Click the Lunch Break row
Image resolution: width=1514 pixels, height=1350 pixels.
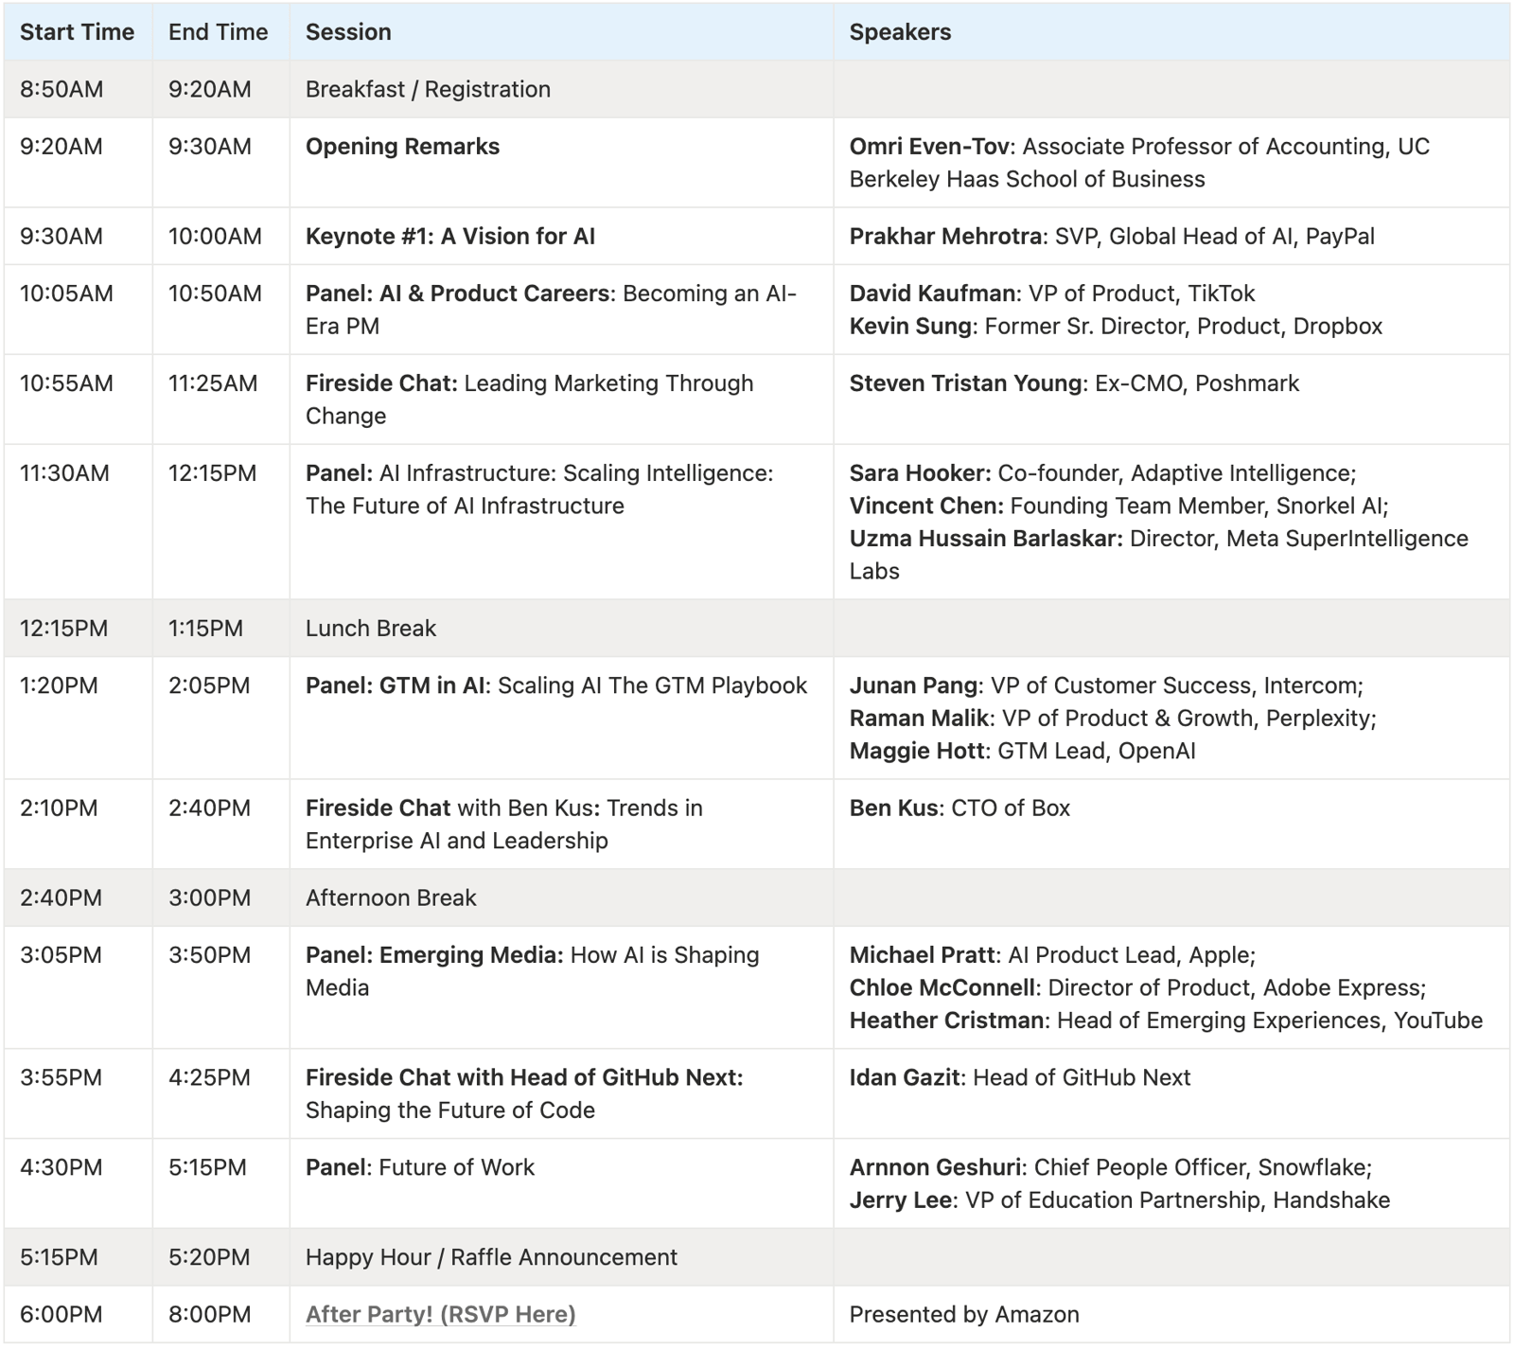(x=370, y=629)
